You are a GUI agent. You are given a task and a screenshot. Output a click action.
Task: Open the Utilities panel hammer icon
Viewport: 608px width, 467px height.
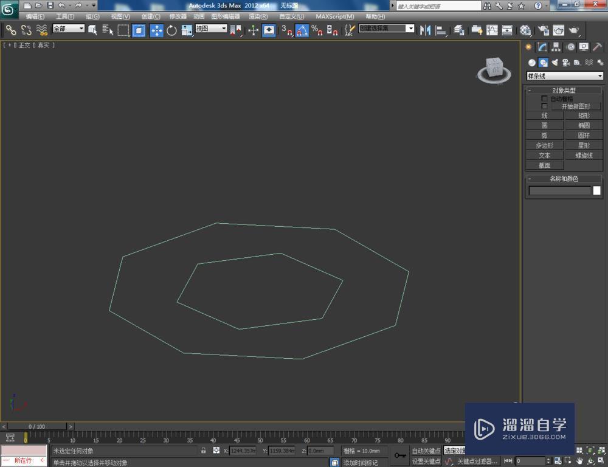(597, 47)
